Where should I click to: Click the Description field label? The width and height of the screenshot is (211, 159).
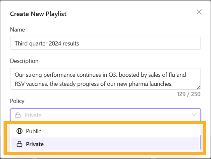(x=24, y=61)
